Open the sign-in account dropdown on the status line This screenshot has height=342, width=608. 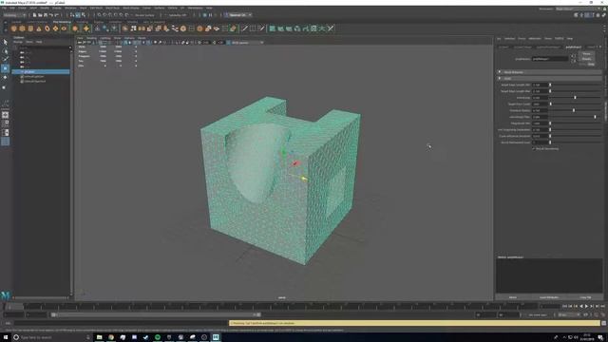[238, 15]
